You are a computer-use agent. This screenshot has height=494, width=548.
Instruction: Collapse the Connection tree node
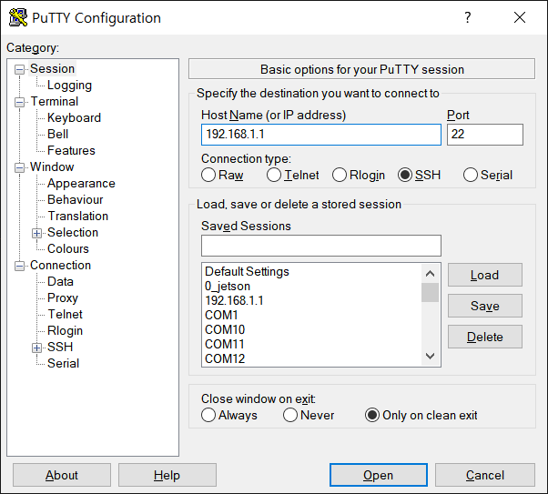19,267
